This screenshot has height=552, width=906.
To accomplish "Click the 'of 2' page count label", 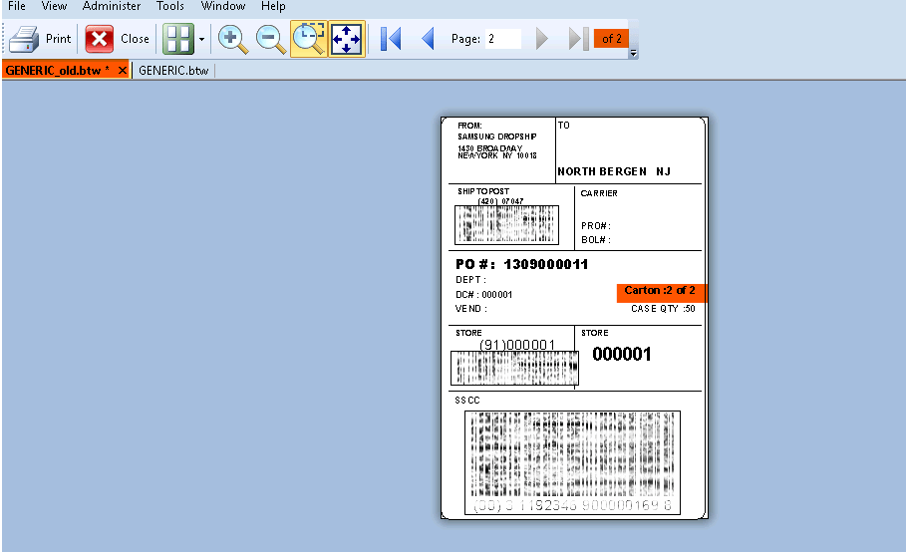I will point(611,39).
